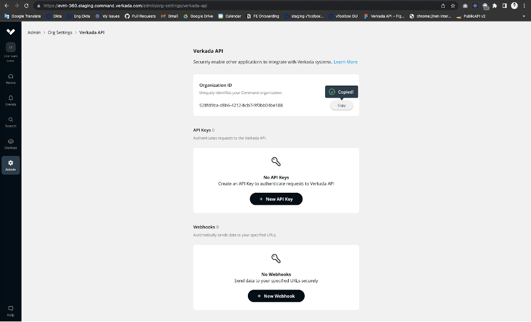Select Admin gear in sidebar

point(11,166)
